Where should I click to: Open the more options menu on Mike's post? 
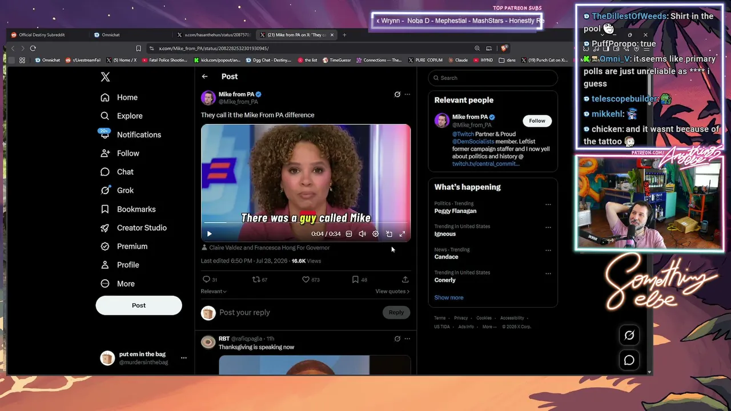click(x=407, y=94)
